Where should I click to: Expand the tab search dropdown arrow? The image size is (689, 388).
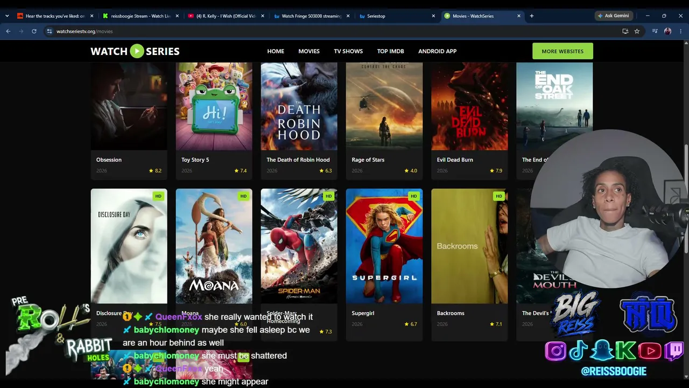[x=7, y=16]
